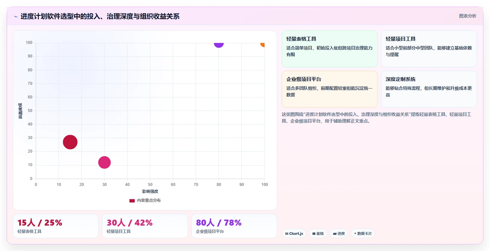Click the 30人 / 42% stat card

point(145,226)
